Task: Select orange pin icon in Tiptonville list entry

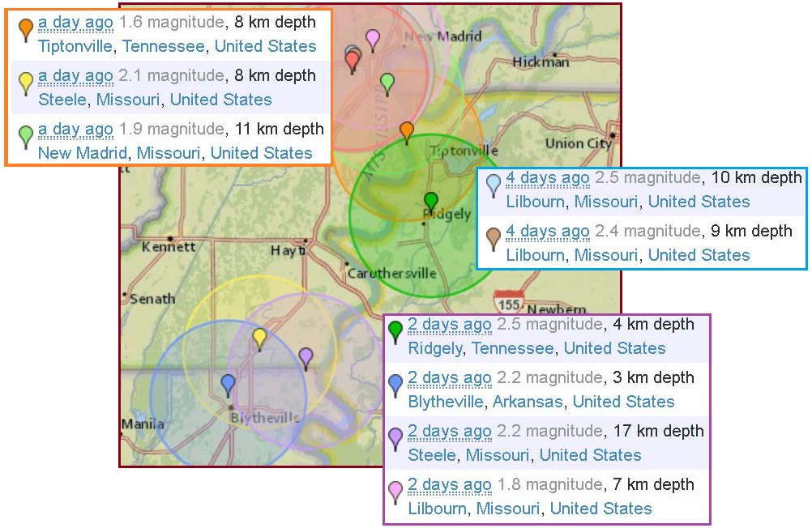Action: (26, 29)
